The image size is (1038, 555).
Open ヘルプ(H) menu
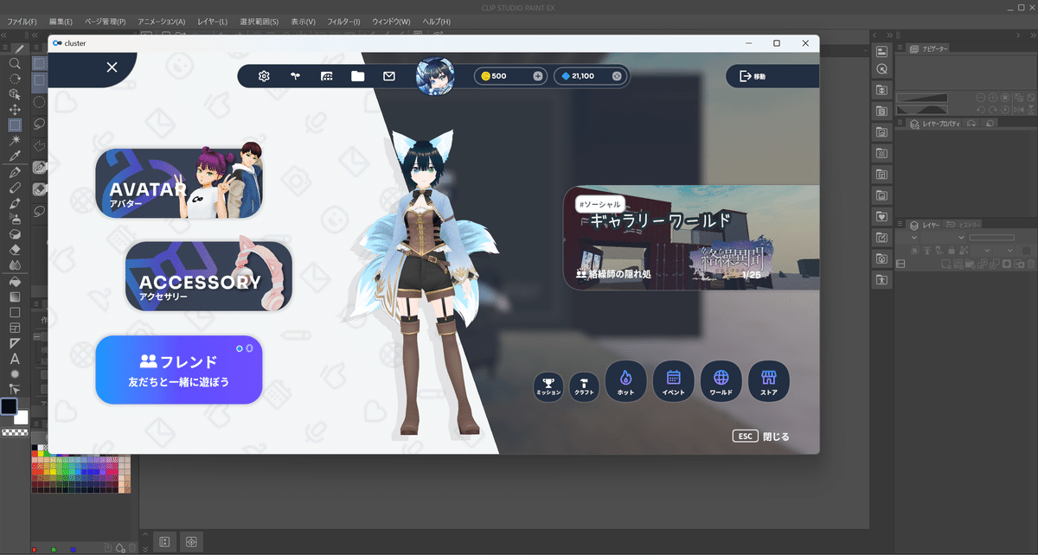[435, 21]
